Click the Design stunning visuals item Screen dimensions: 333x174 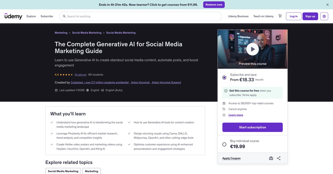click(x=164, y=136)
